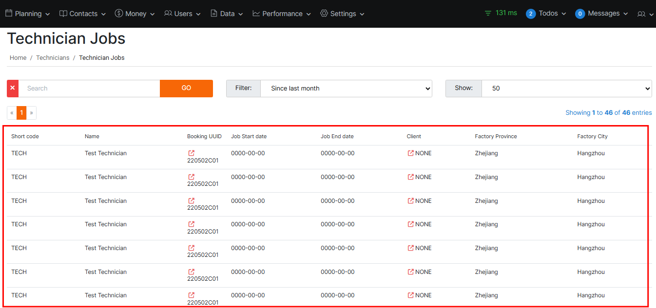Open booking link icon in third row

point(192,200)
